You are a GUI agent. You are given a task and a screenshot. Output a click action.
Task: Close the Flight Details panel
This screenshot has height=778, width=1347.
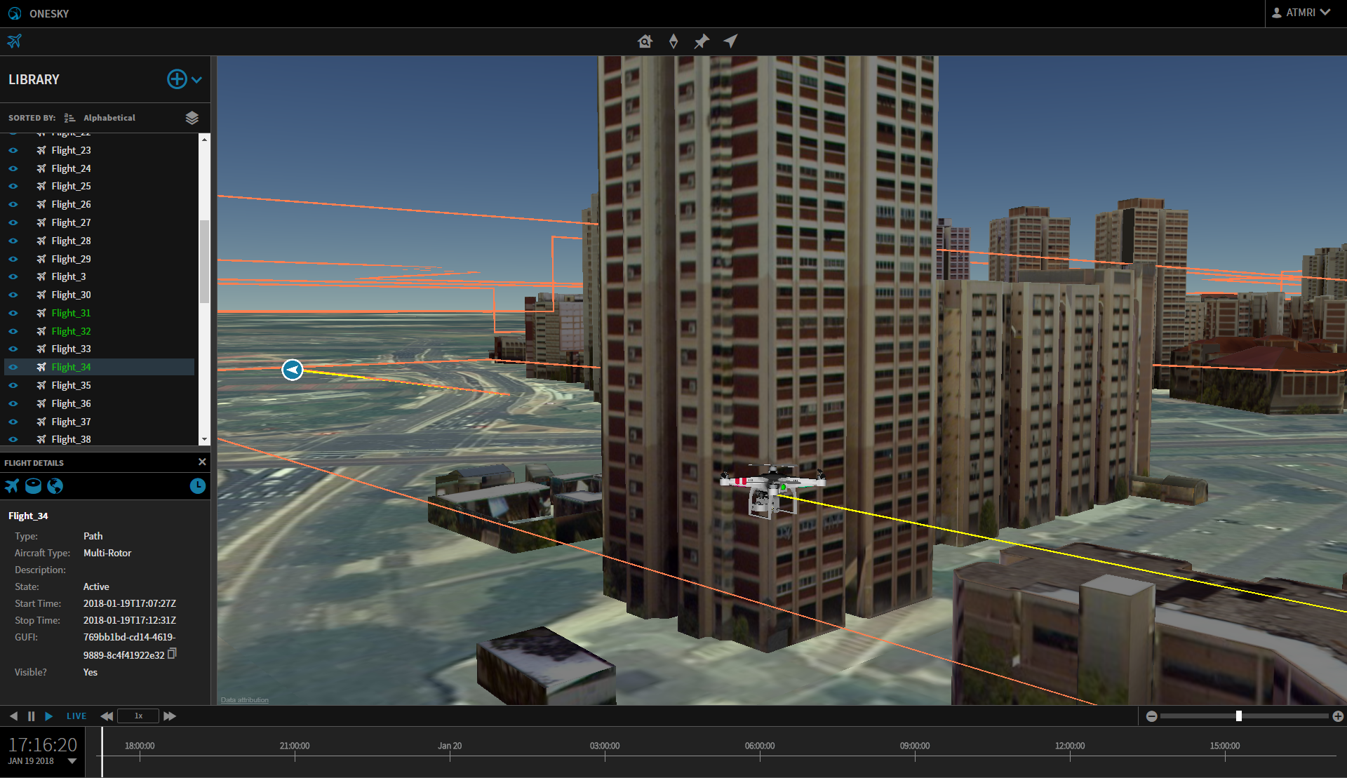tap(202, 462)
